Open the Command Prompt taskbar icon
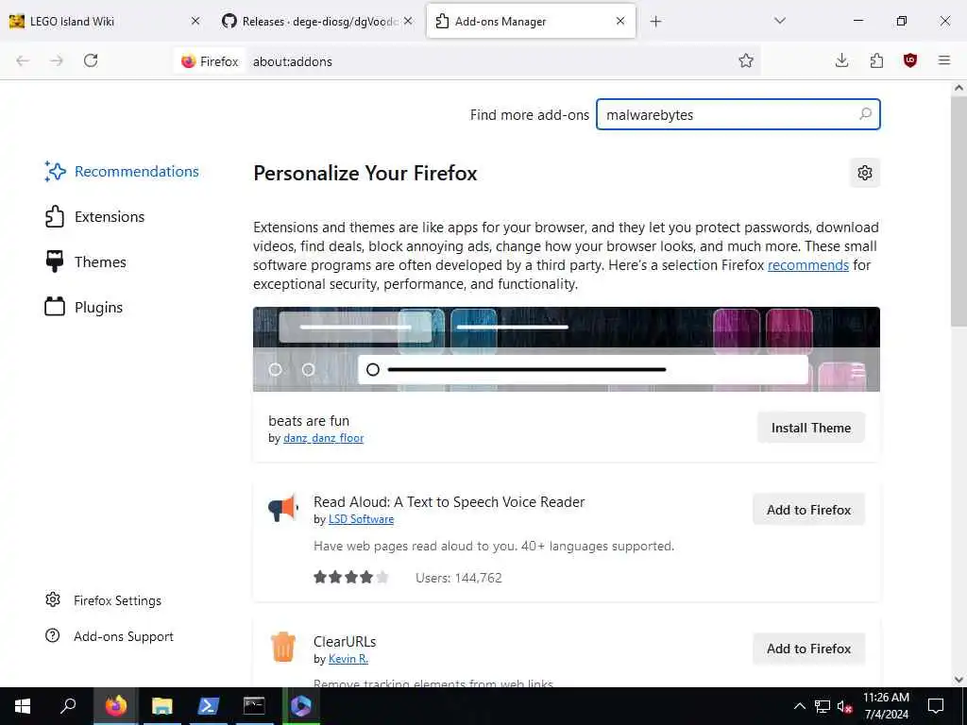 coord(254,706)
